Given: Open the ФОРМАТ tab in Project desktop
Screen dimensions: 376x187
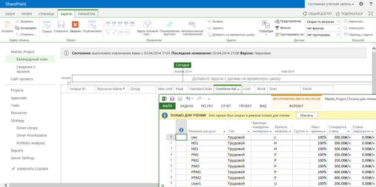Looking at the screenshot, I should 296,106.
